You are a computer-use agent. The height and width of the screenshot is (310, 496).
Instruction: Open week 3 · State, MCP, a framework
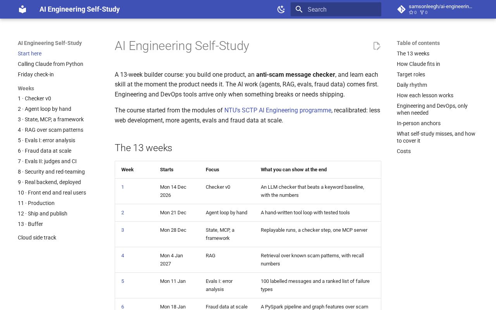pos(51,119)
